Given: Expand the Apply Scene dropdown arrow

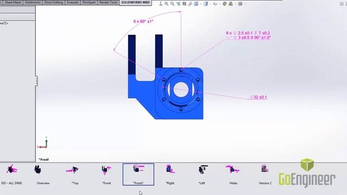Looking at the screenshot, I should coord(235,4).
